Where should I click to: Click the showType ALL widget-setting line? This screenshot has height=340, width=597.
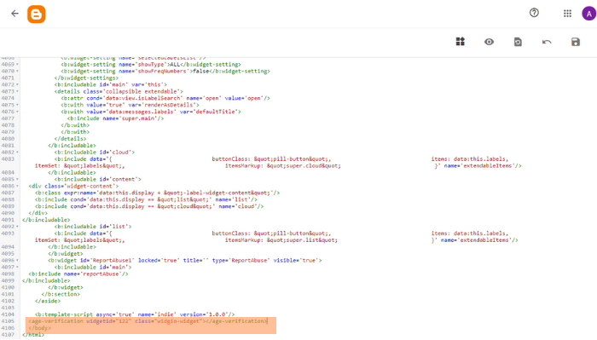pos(151,65)
